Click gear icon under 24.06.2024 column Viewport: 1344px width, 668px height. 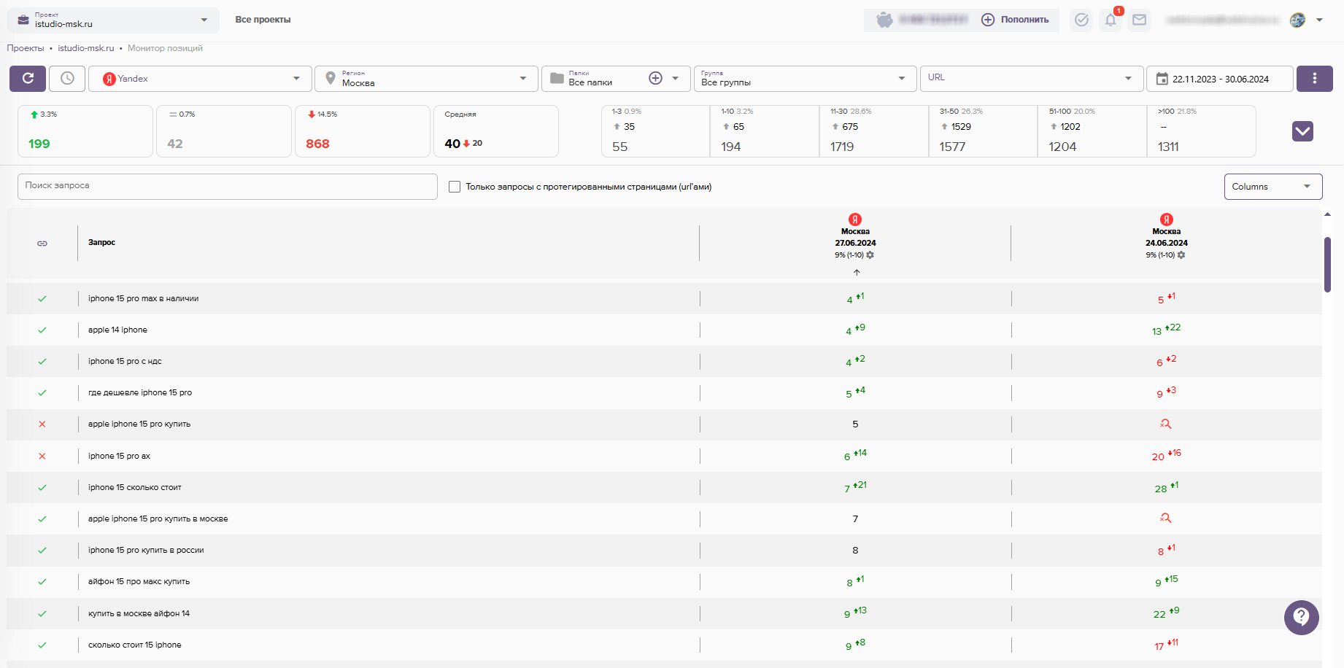pyautogui.click(x=1181, y=255)
